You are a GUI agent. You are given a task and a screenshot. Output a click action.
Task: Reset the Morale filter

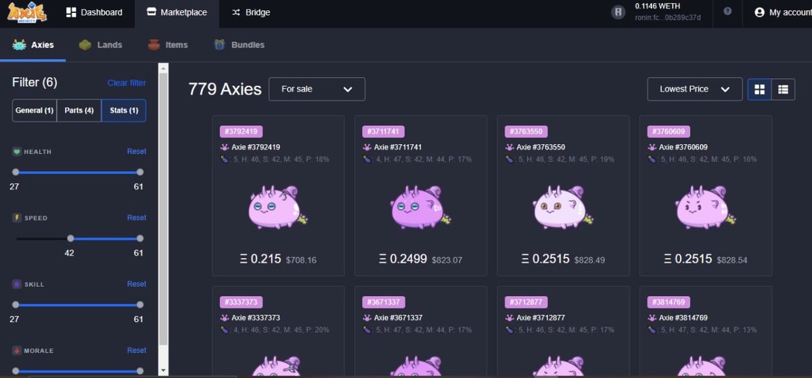(x=137, y=350)
